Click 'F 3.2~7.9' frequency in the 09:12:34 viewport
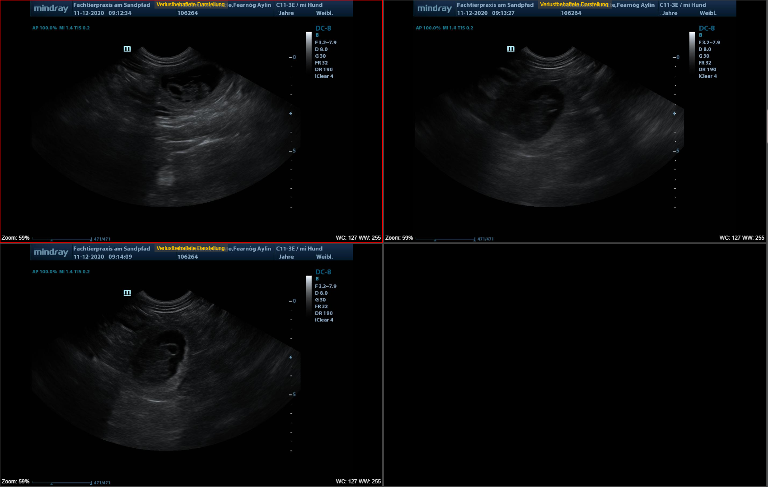Screen dimensions: 768x487 (x=325, y=42)
